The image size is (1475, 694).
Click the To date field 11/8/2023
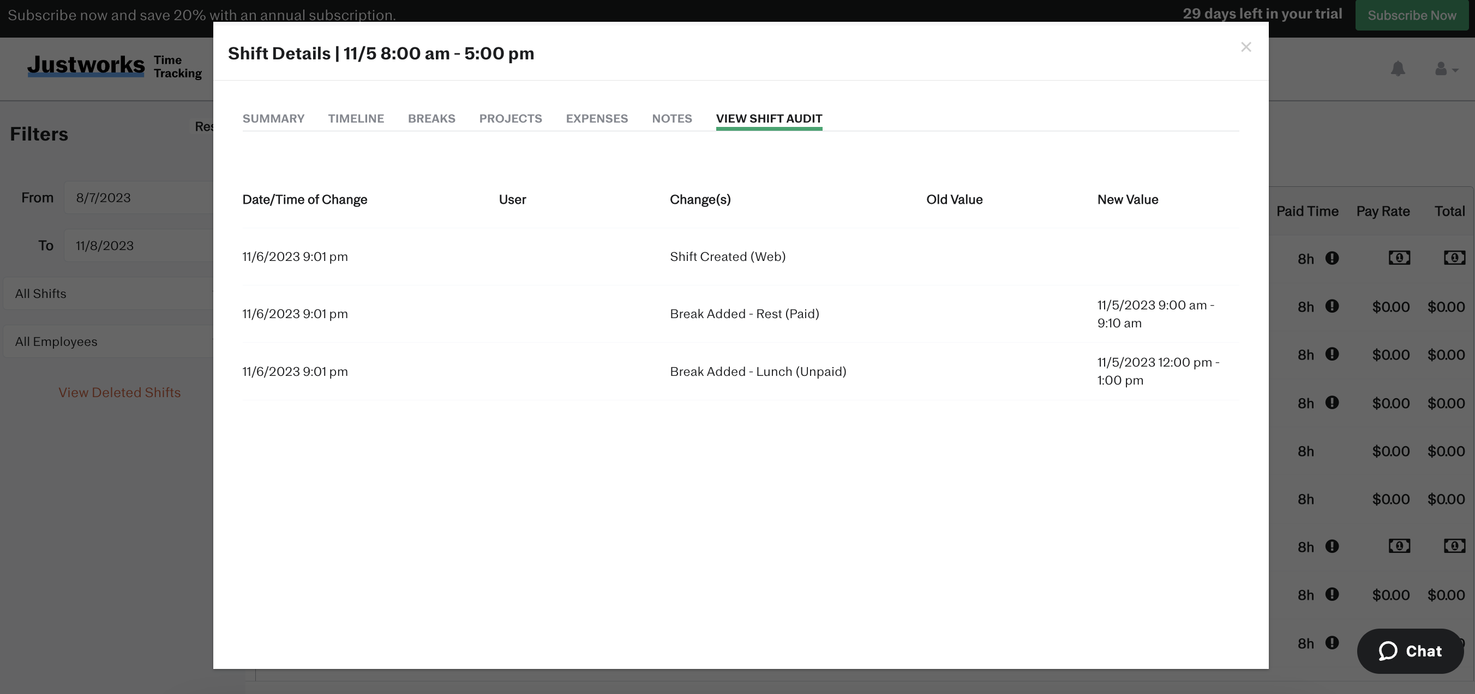(x=138, y=246)
